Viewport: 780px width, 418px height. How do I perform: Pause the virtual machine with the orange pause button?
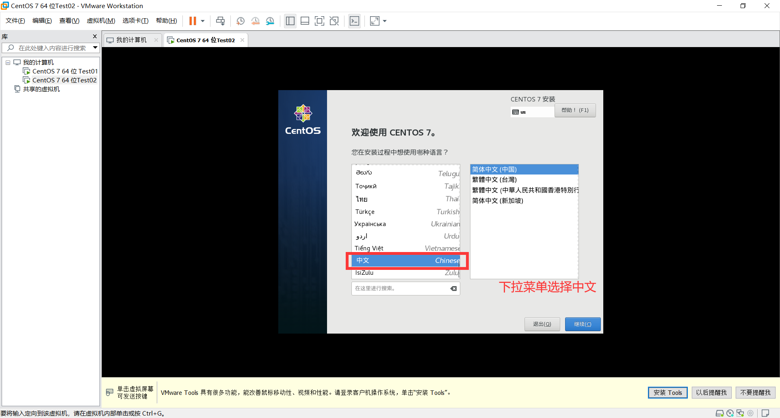(x=193, y=21)
